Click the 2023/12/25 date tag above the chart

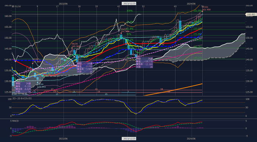pos(129,3)
